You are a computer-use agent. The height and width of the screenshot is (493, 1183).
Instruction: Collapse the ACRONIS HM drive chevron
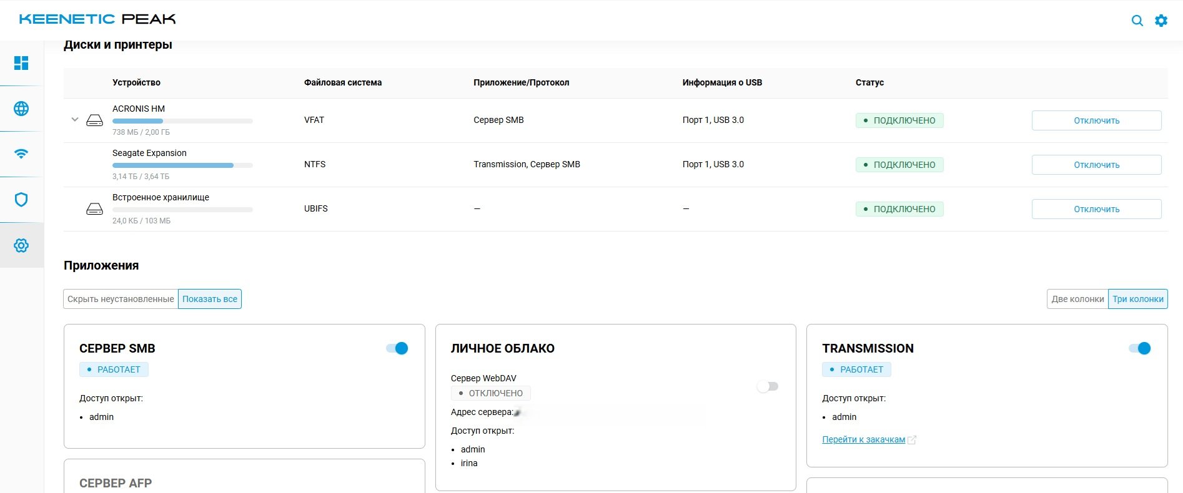tap(75, 120)
